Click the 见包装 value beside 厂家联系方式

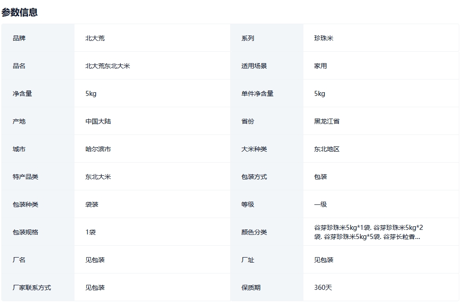tap(95, 288)
